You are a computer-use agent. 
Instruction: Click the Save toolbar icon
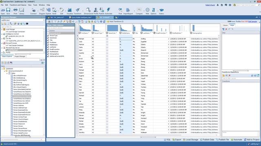8,11
